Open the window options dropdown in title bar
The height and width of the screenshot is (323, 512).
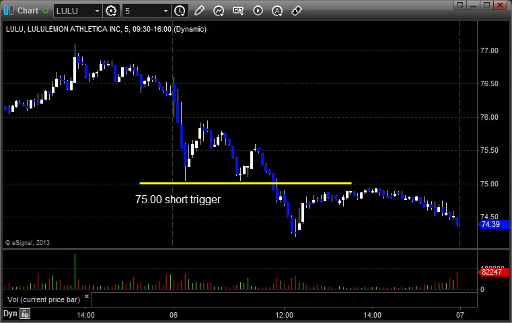460,5
